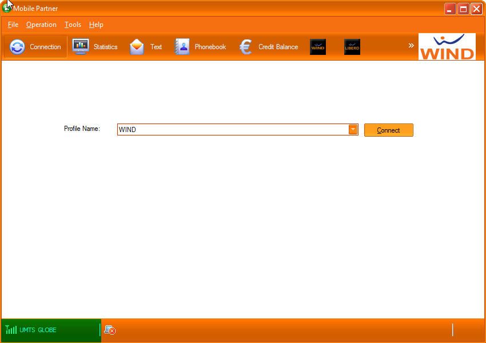Expand the toolbar overflow chevron
Image resolution: width=486 pixels, height=343 pixels.
point(411,46)
